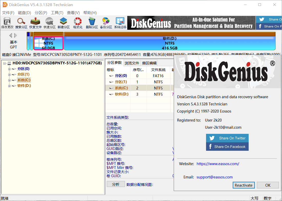
Task: Expand the 系统(C:) tree node
Action: click(9, 80)
